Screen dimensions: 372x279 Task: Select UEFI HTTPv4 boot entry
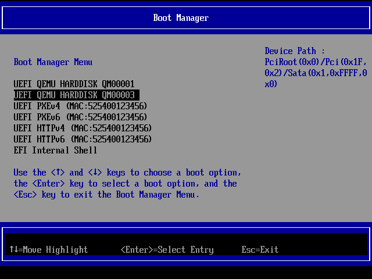pyautogui.click(x=83, y=128)
